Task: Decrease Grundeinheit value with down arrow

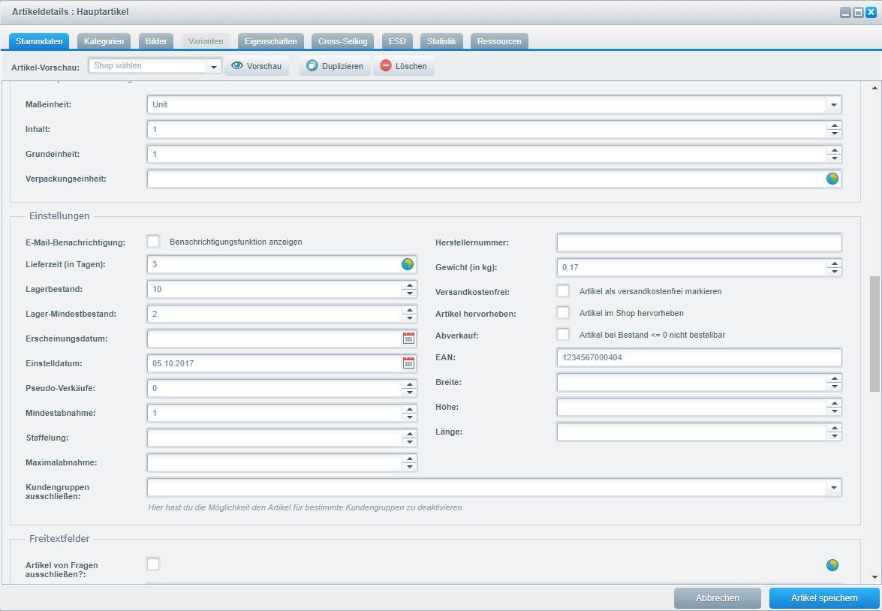Action: tap(834, 158)
